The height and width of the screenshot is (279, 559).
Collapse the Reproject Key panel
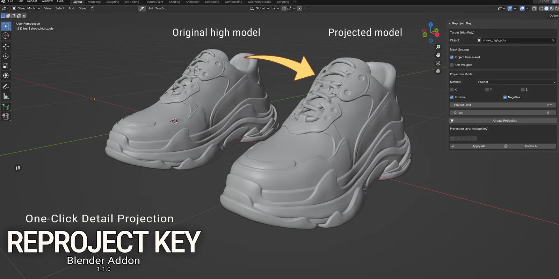[x=450, y=23]
